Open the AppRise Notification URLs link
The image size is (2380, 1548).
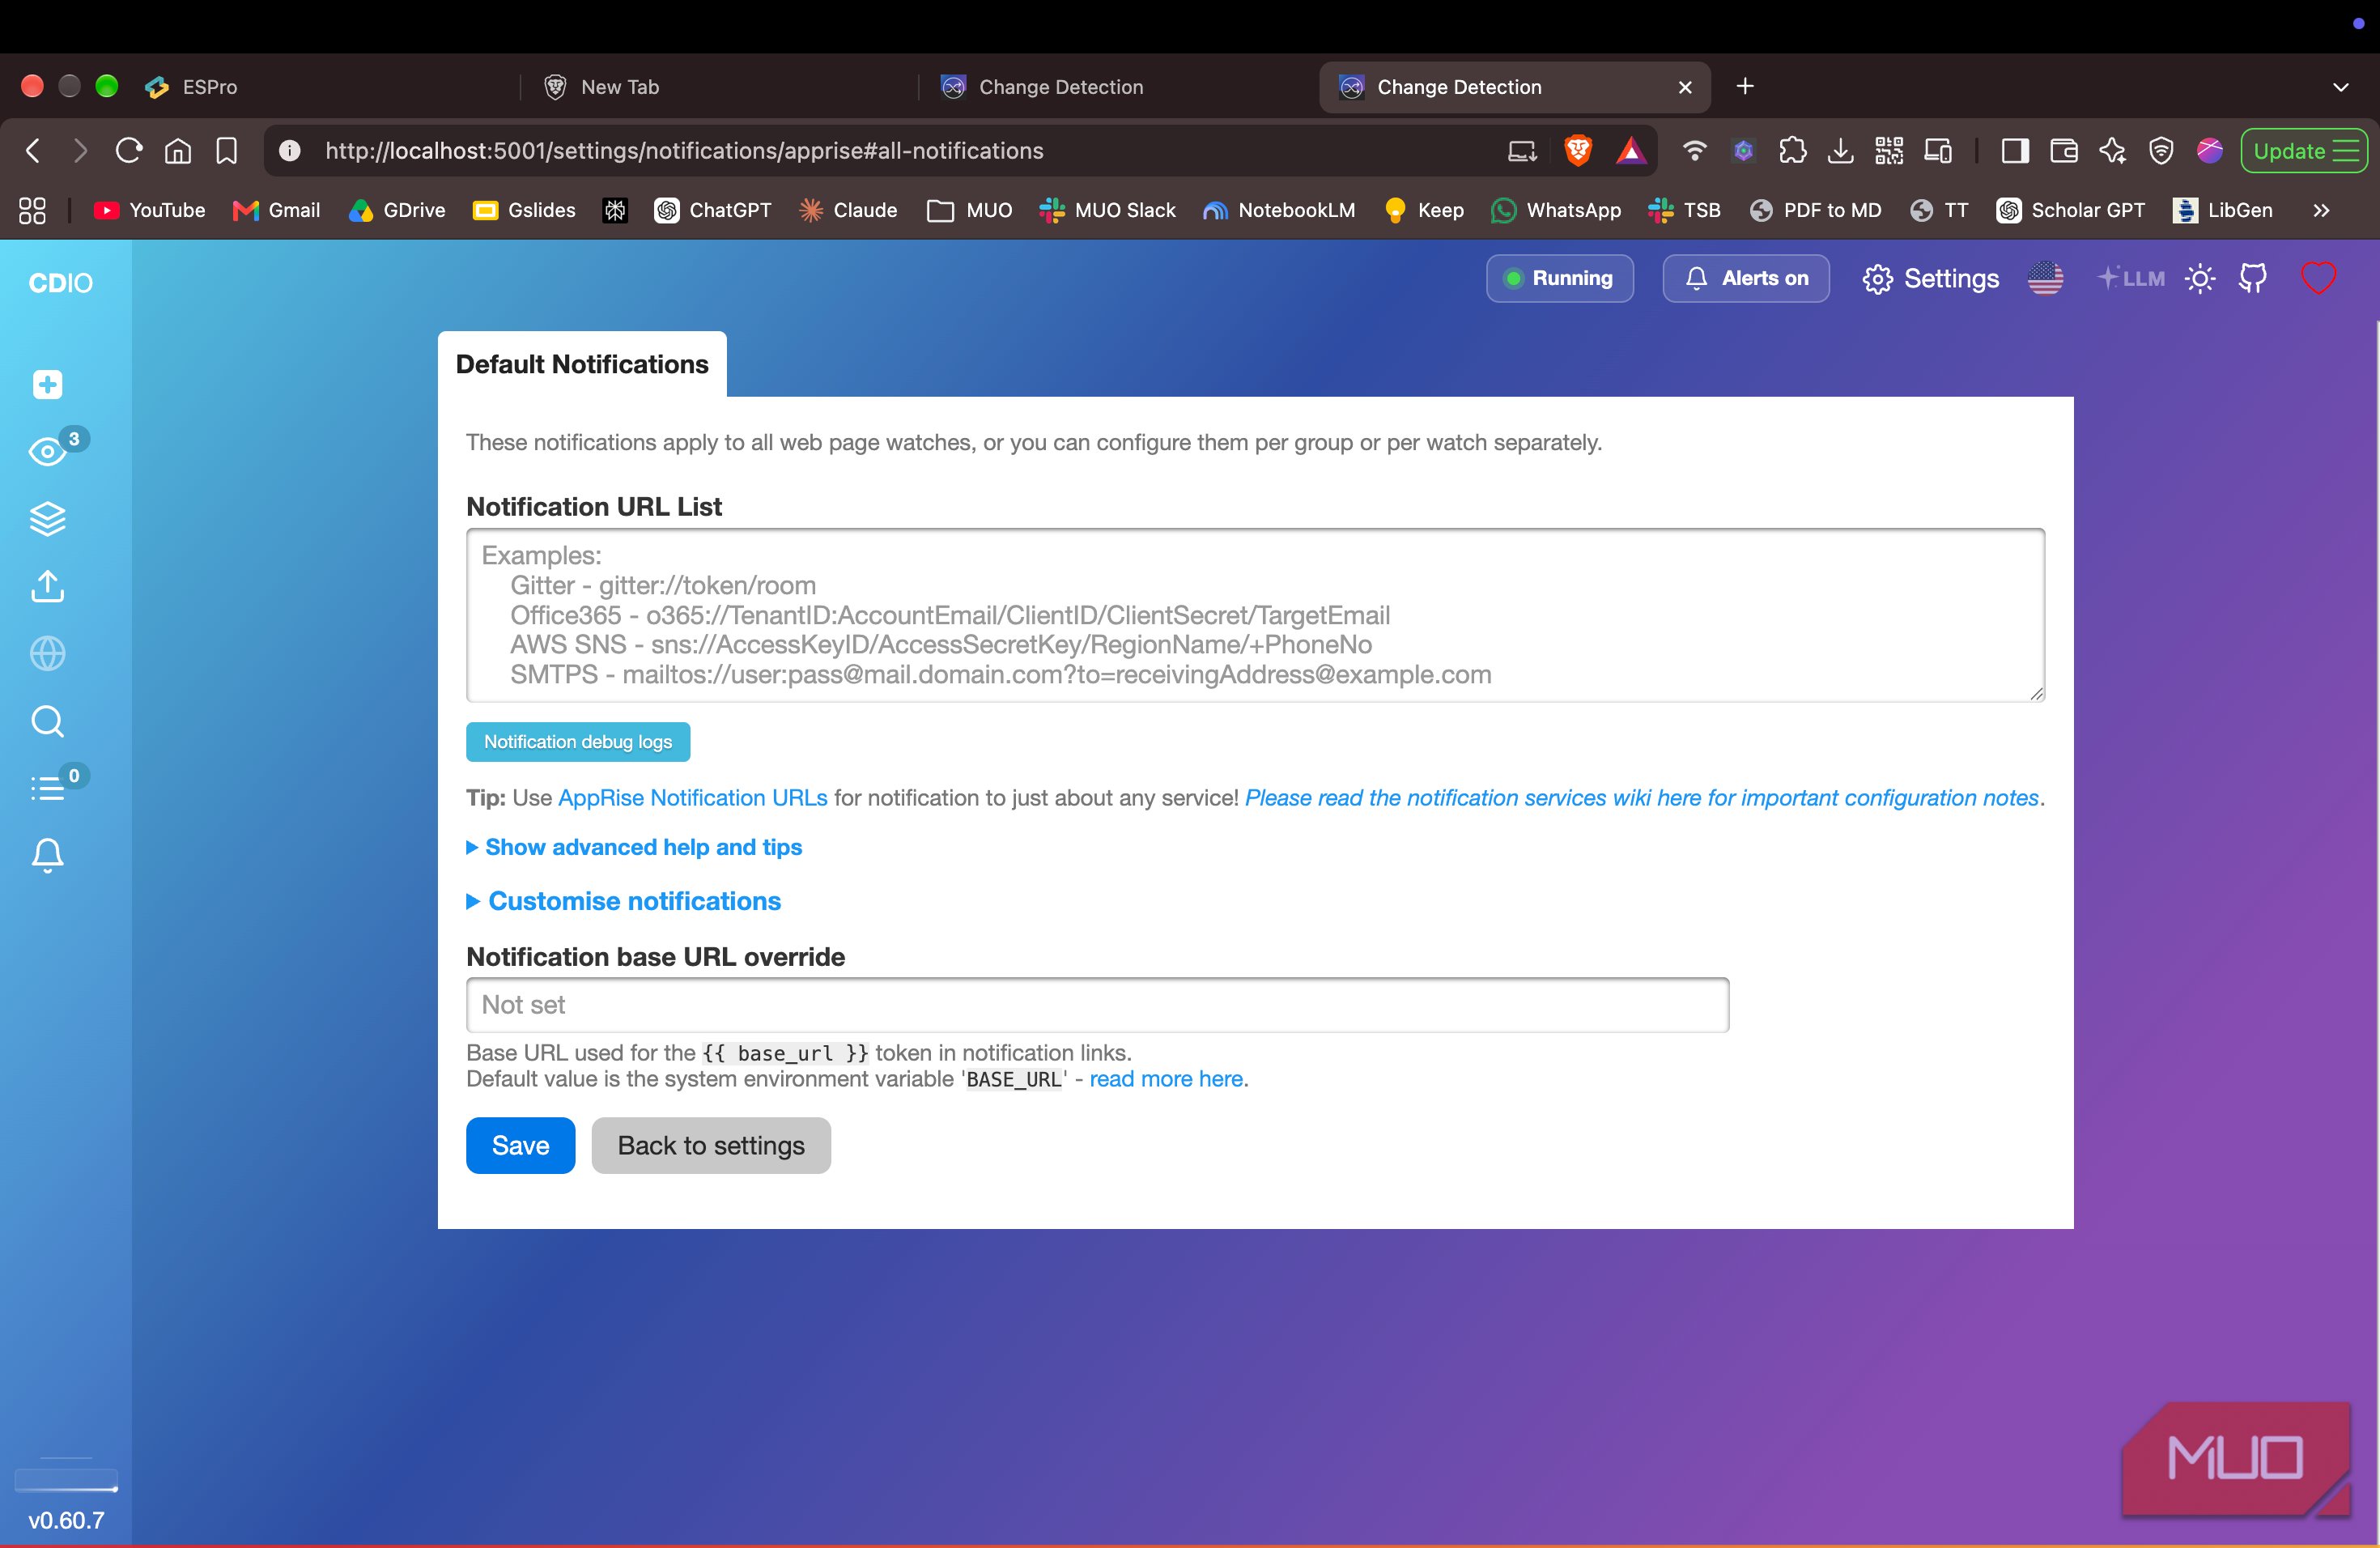click(x=693, y=798)
